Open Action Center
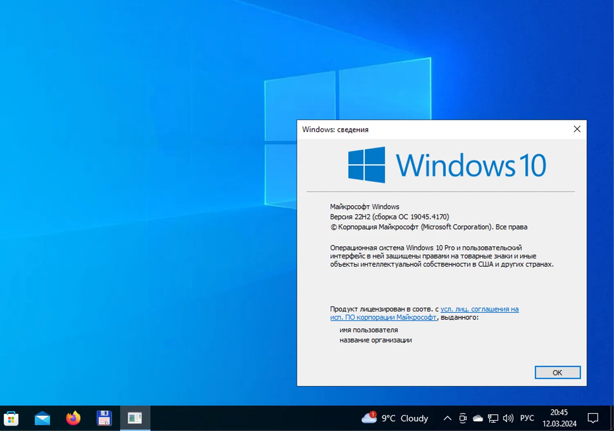The image size is (614, 431). pyautogui.click(x=593, y=418)
